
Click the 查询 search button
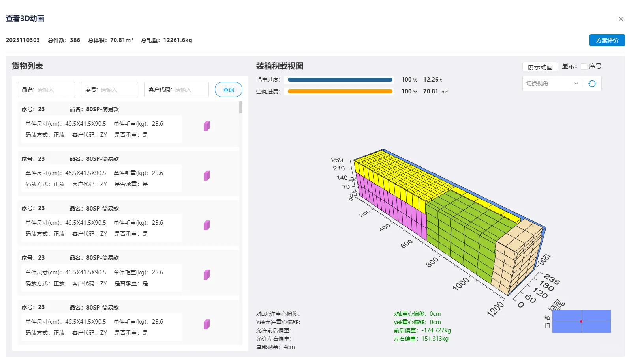pyautogui.click(x=229, y=90)
